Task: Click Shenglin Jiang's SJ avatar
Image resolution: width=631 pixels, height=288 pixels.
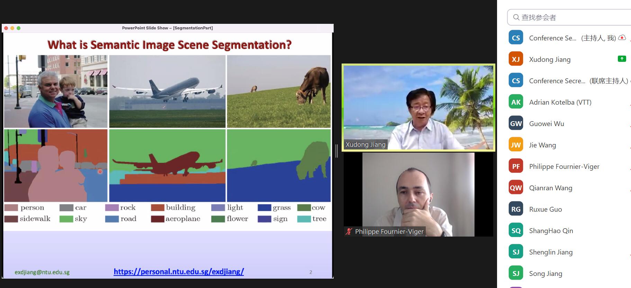Action: click(x=516, y=252)
